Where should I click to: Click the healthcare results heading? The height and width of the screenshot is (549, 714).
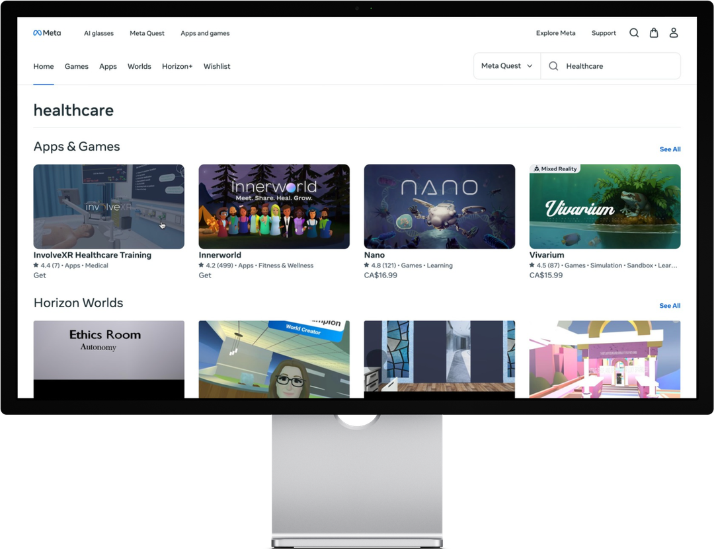pos(73,110)
